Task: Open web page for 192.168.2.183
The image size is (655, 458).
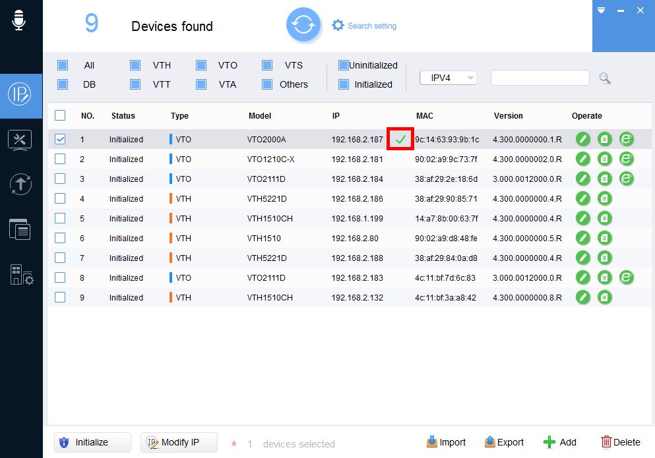Action: (626, 277)
